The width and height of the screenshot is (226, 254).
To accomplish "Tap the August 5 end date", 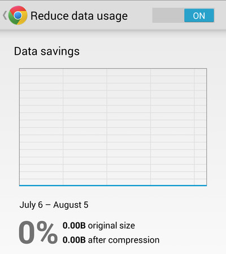I will 71,205.
